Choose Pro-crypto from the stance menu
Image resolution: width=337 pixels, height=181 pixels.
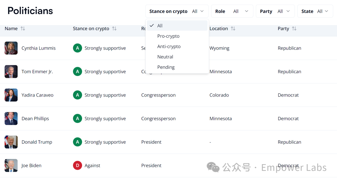(x=168, y=36)
